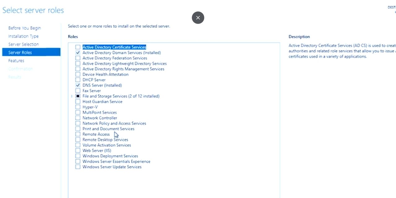Check Active Directory Certificate Services checkbox
Screen dimensions: 396x198
pos(78,47)
